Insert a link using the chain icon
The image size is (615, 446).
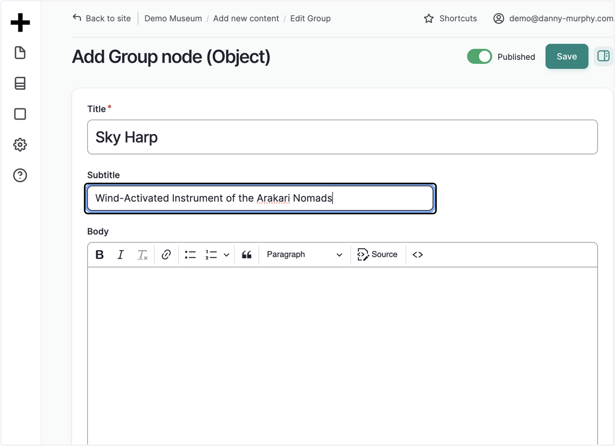pos(166,255)
